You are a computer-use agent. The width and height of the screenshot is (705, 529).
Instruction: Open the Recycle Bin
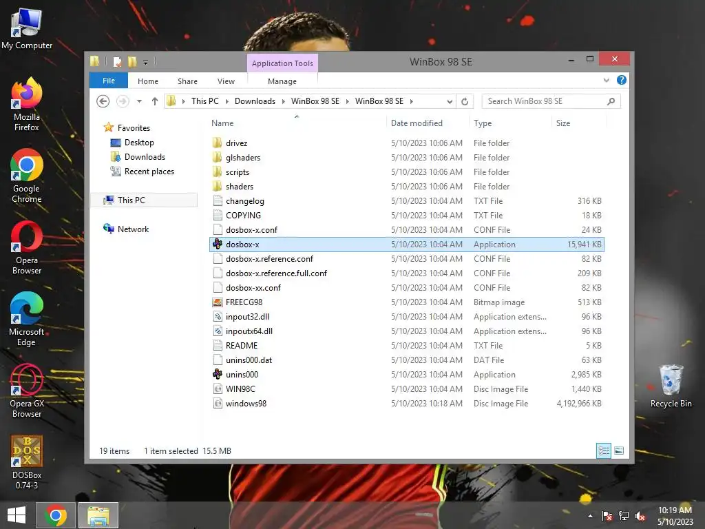(671, 386)
